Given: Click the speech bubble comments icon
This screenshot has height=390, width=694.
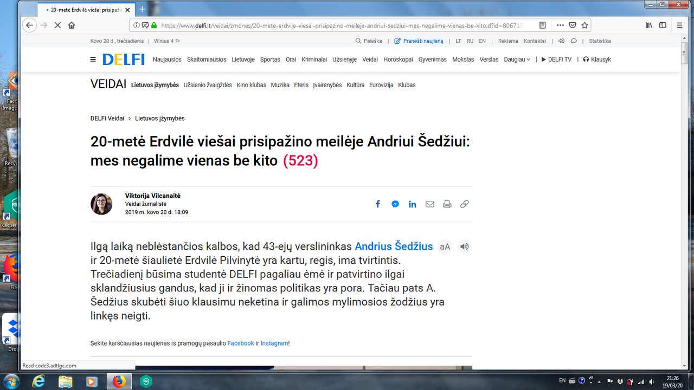Looking at the screenshot, I should click(574, 41).
